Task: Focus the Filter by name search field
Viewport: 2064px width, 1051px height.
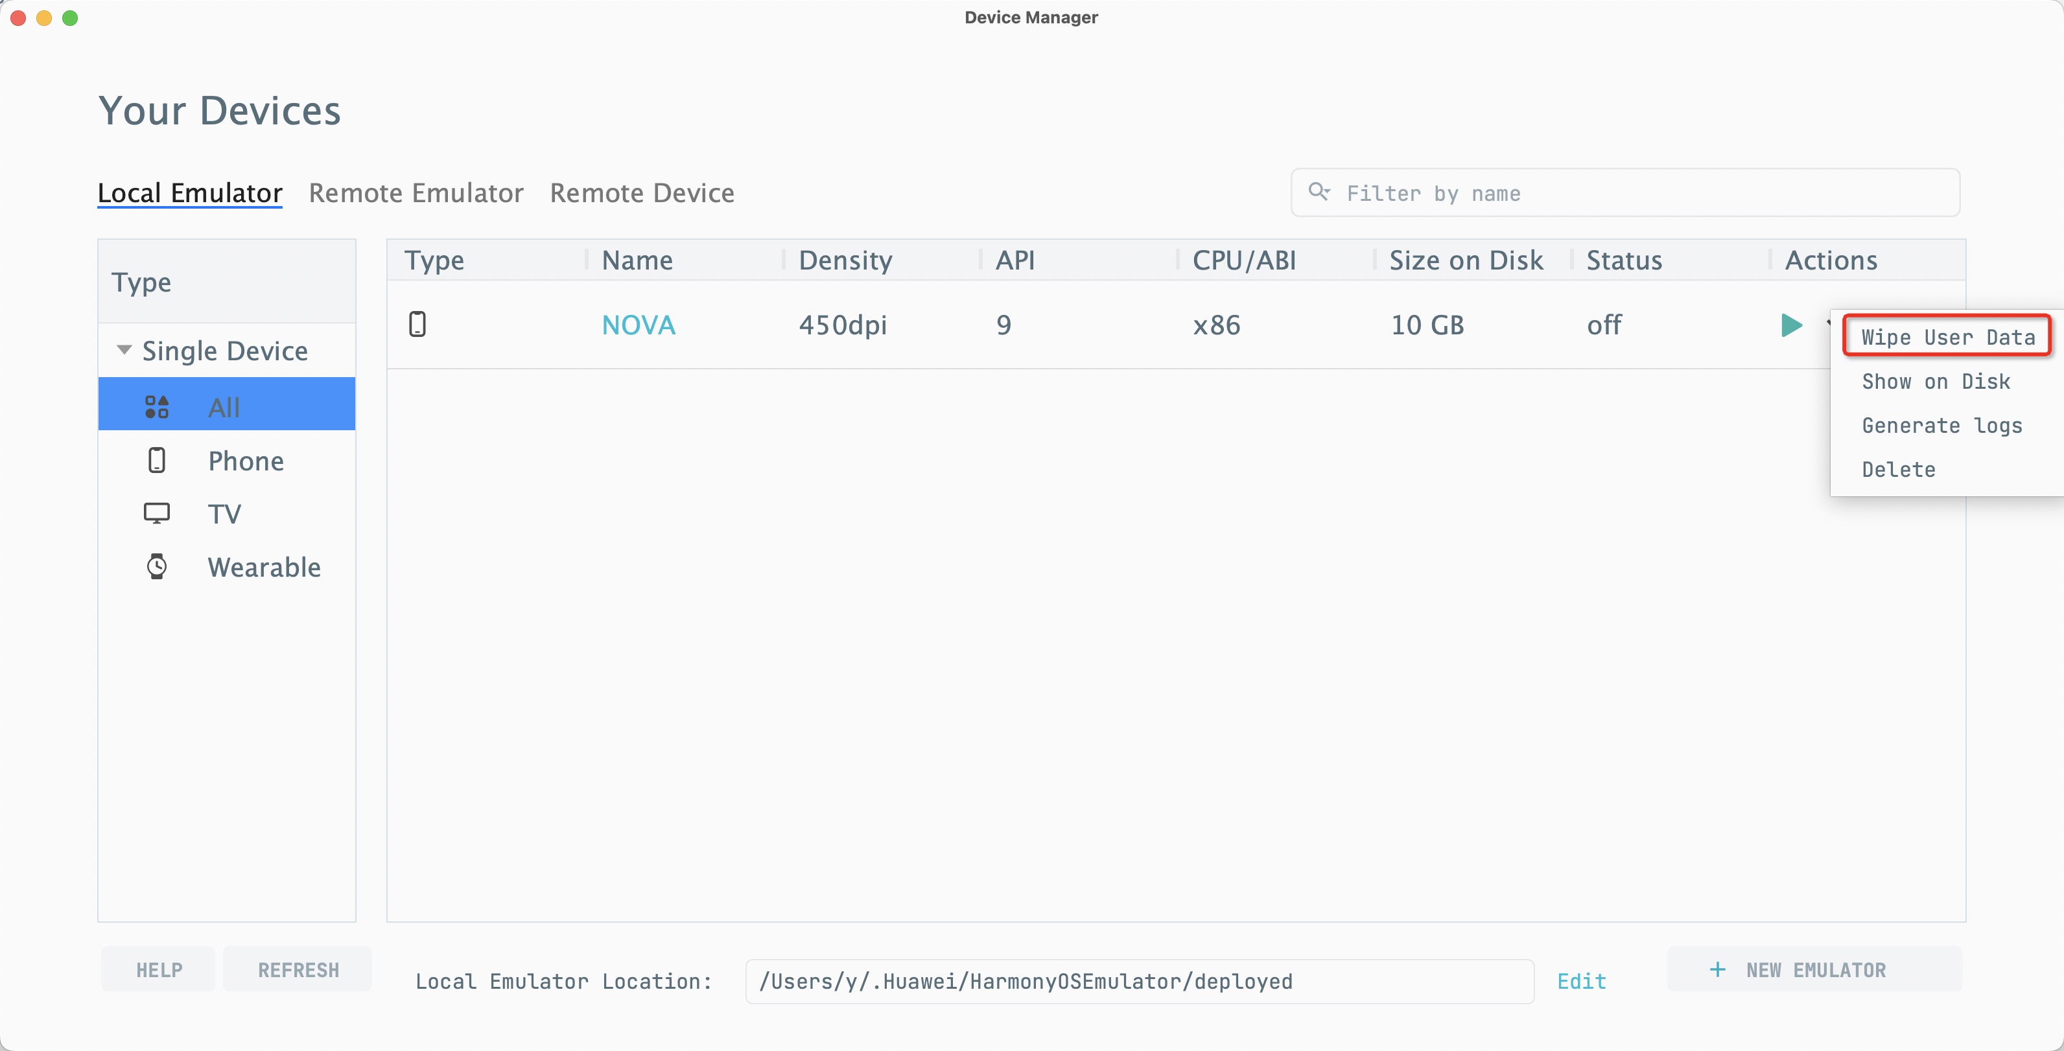Action: 1626,192
